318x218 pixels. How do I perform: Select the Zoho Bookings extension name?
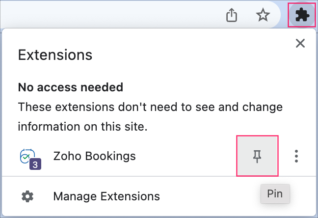point(94,156)
